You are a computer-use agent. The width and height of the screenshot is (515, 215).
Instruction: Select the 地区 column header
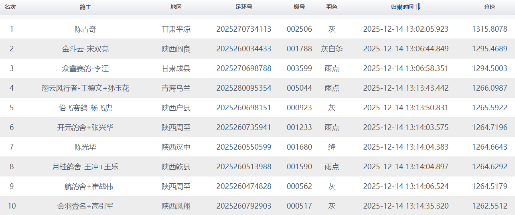(176, 7)
